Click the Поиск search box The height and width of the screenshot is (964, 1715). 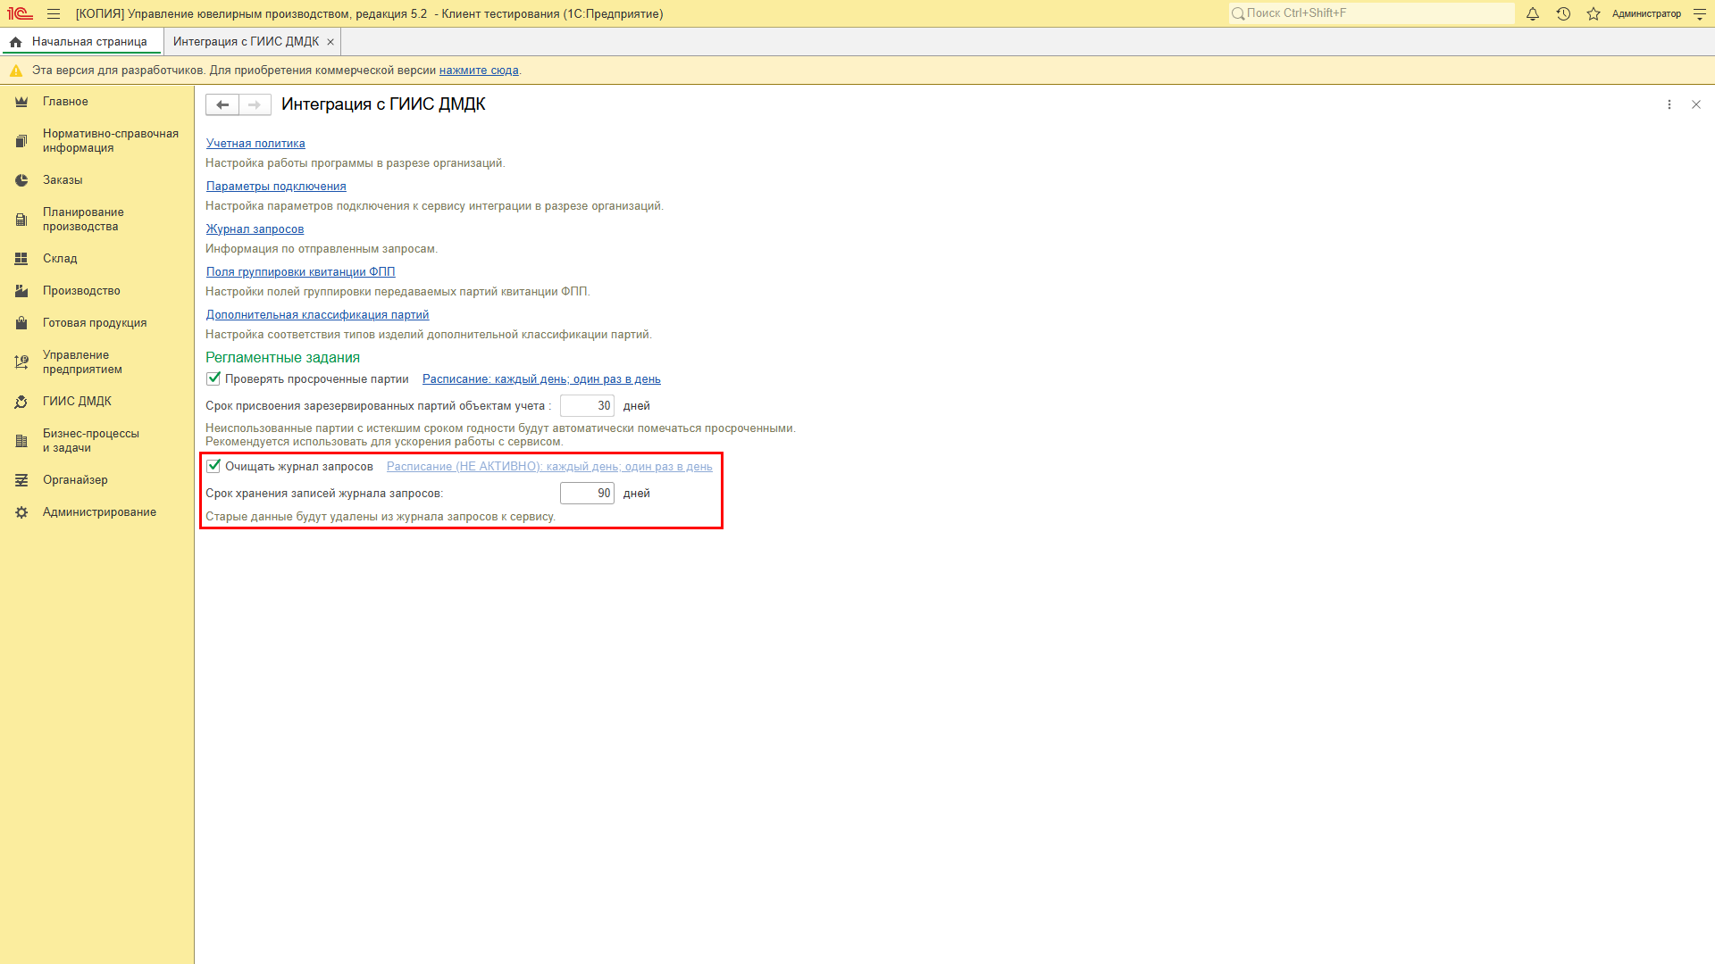tap(1371, 13)
